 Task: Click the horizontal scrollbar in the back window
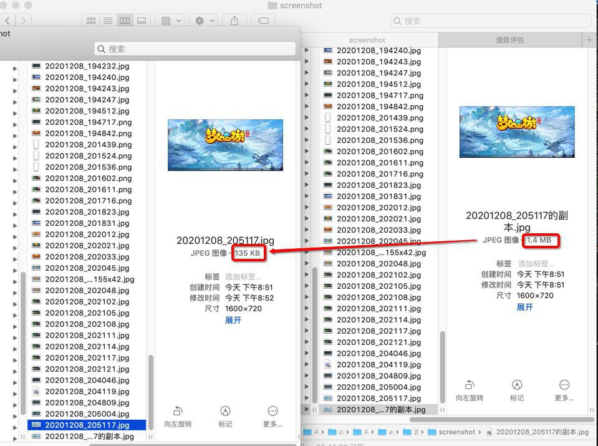pos(501,420)
